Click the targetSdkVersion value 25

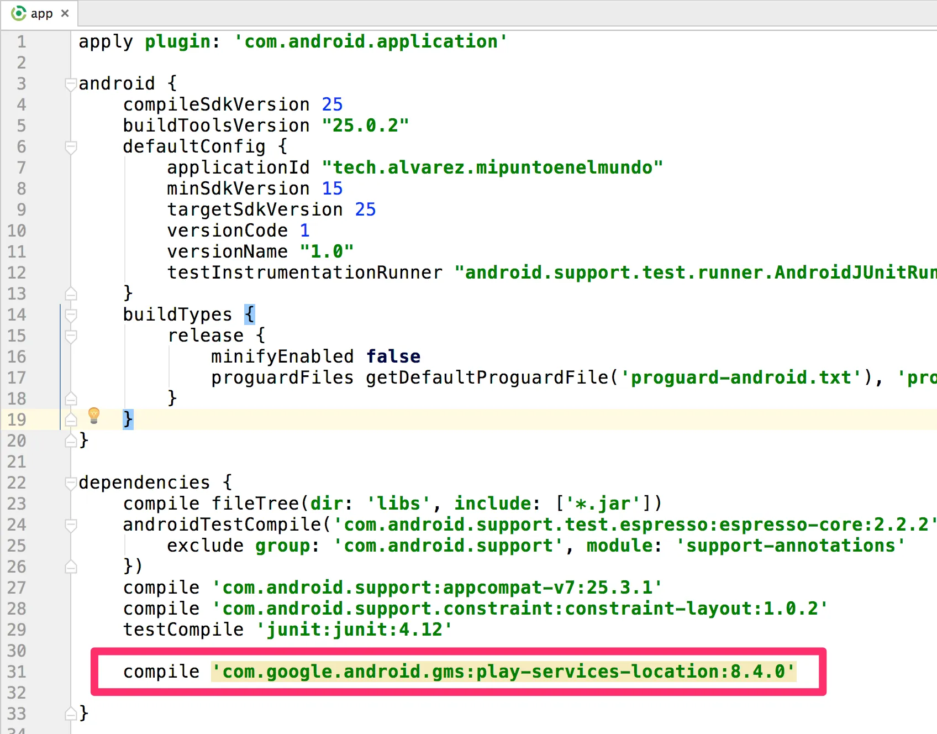click(x=365, y=209)
